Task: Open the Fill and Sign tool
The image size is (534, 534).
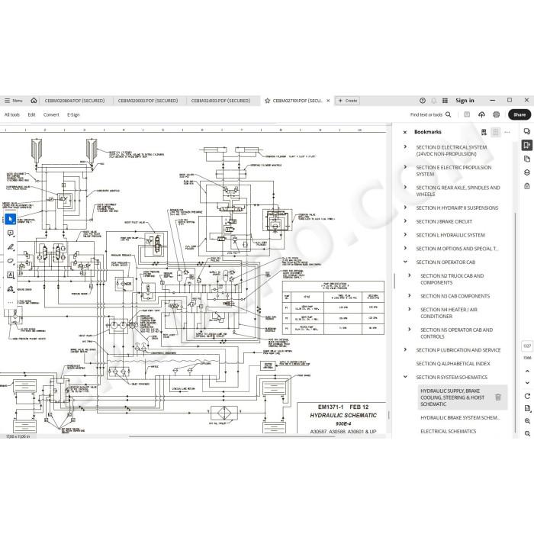Action: pos(11,289)
